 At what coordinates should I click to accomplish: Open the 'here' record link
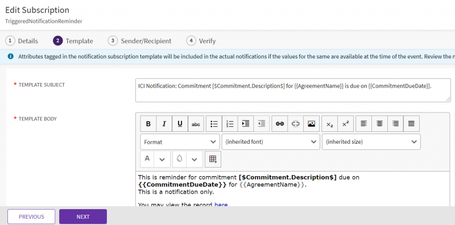pyautogui.click(x=221, y=205)
